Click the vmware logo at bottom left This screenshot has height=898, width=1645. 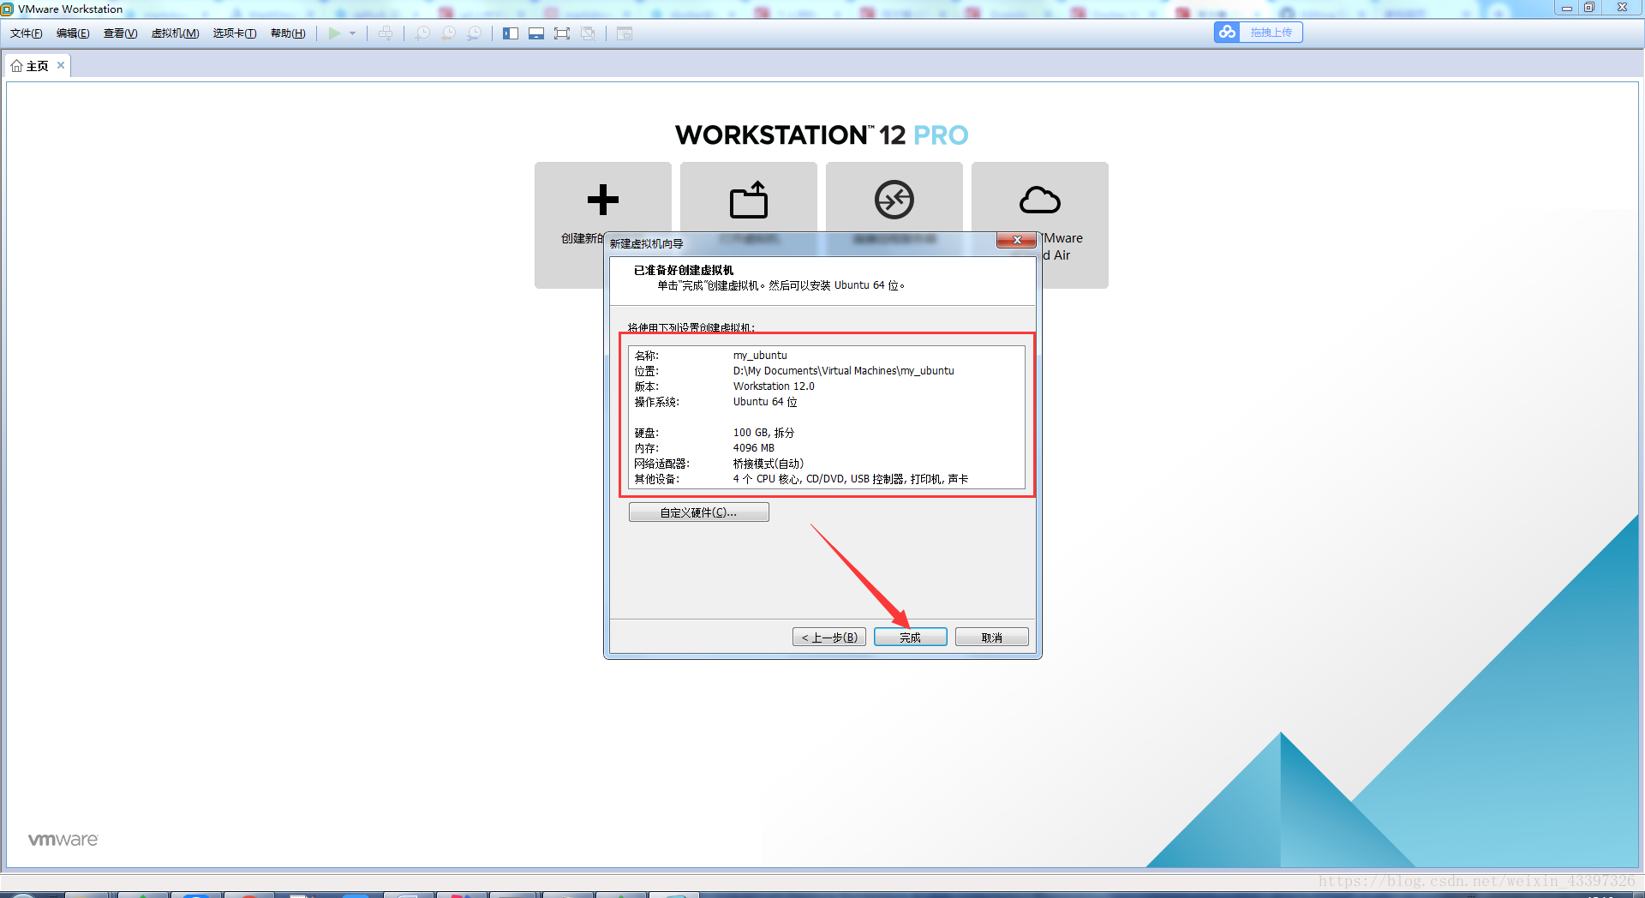click(x=63, y=840)
